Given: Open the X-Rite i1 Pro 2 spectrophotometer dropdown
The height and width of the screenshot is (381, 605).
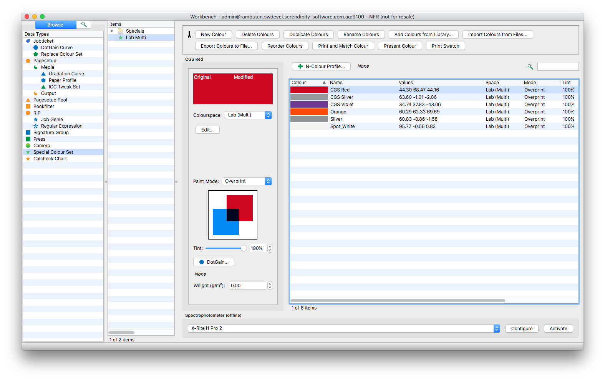Looking at the screenshot, I should [x=344, y=328].
